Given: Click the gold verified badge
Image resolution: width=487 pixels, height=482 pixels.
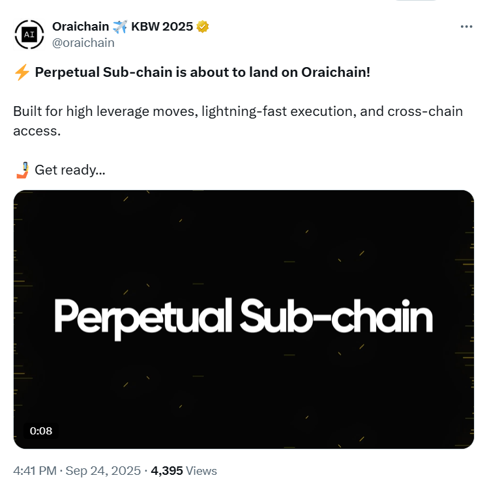Looking at the screenshot, I should (x=203, y=27).
